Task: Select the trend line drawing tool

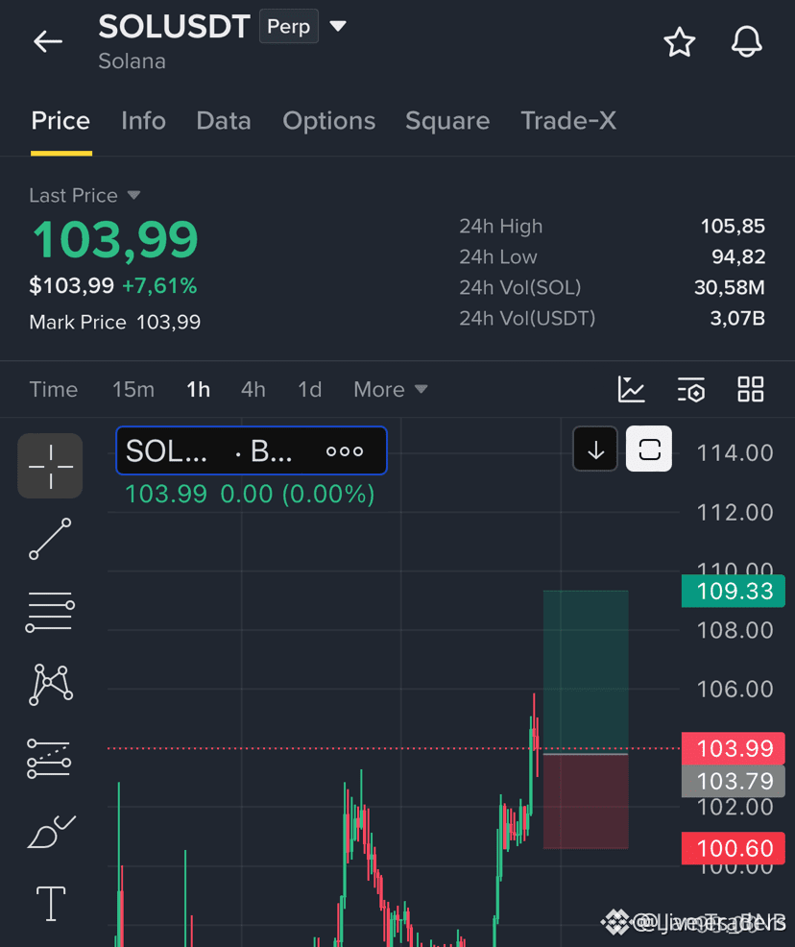Action: pyautogui.click(x=50, y=539)
